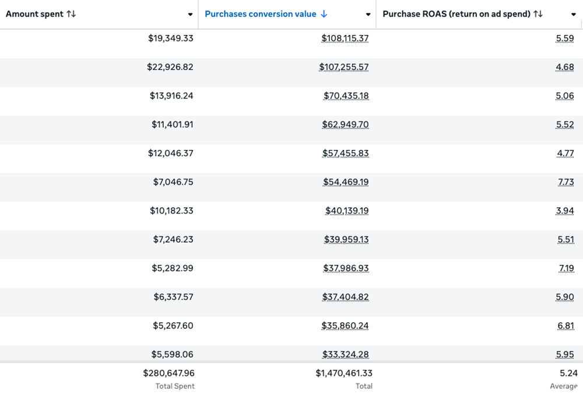Open the Amount spent column dropdown caret

tap(190, 15)
